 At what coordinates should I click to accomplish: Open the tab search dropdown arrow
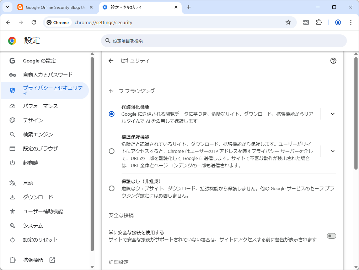[7, 7]
